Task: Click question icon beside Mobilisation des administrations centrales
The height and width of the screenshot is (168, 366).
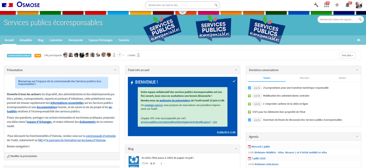Action: pyautogui.click(x=249, y=96)
